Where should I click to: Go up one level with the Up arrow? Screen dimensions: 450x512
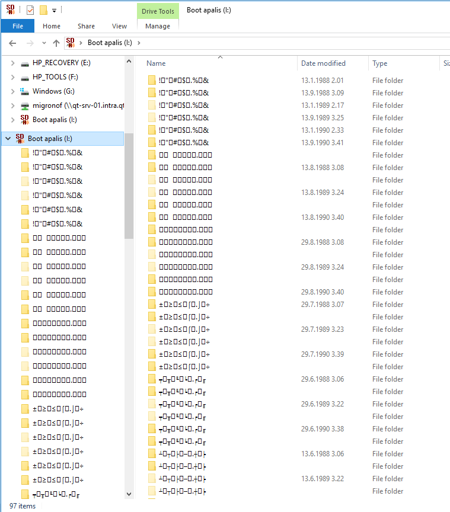pos(56,43)
